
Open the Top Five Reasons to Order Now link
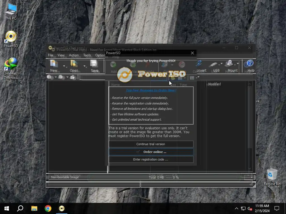pos(151,90)
